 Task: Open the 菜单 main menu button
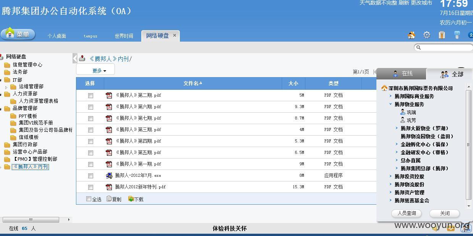[18, 34]
